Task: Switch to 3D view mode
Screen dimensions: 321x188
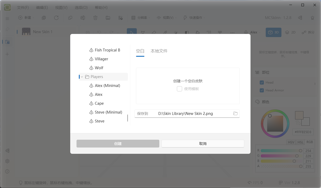Action: (x=274, y=32)
